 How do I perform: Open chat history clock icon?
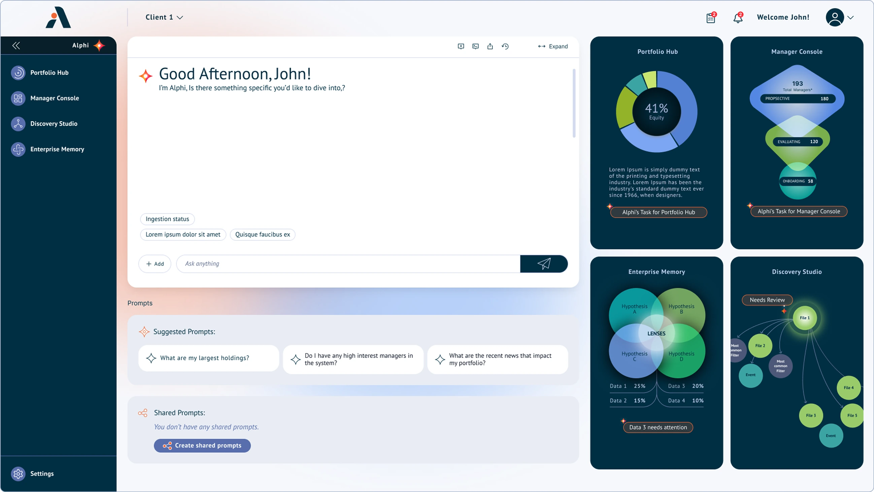[505, 47]
